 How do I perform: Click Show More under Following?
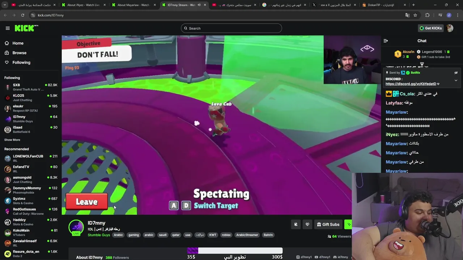tap(12, 140)
